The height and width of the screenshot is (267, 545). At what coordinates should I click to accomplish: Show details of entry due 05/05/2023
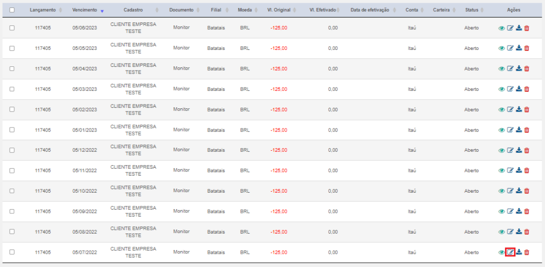pyautogui.click(x=501, y=49)
